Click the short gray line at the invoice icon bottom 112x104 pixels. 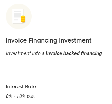[x=16, y=20]
